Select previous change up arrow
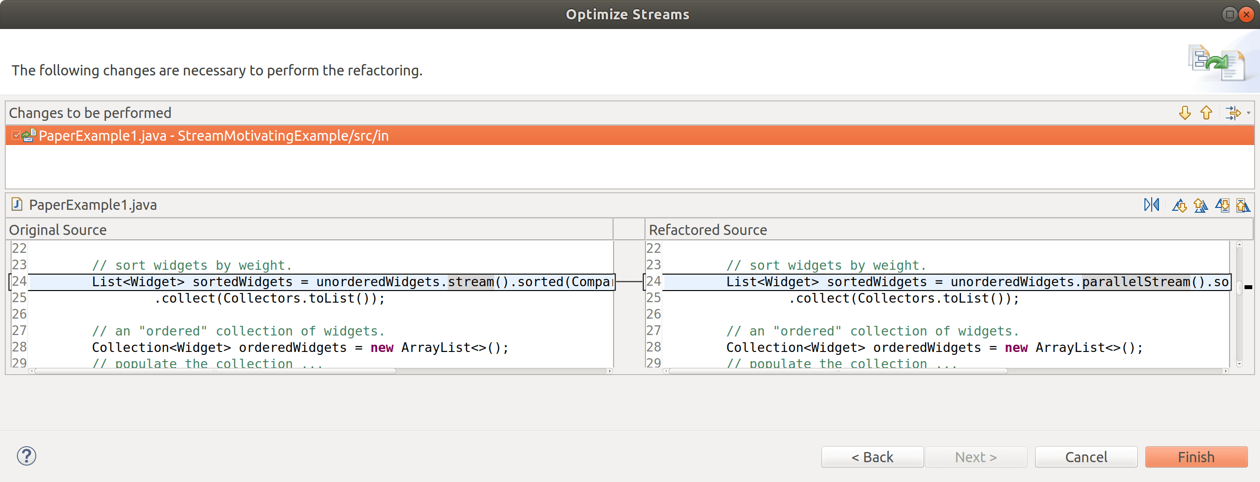The image size is (1260, 482). click(1206, 113)
